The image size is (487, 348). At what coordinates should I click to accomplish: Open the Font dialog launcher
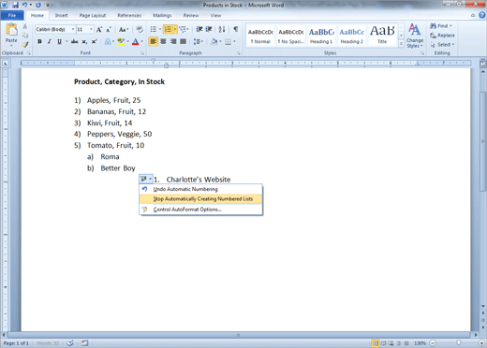[142, 53]
